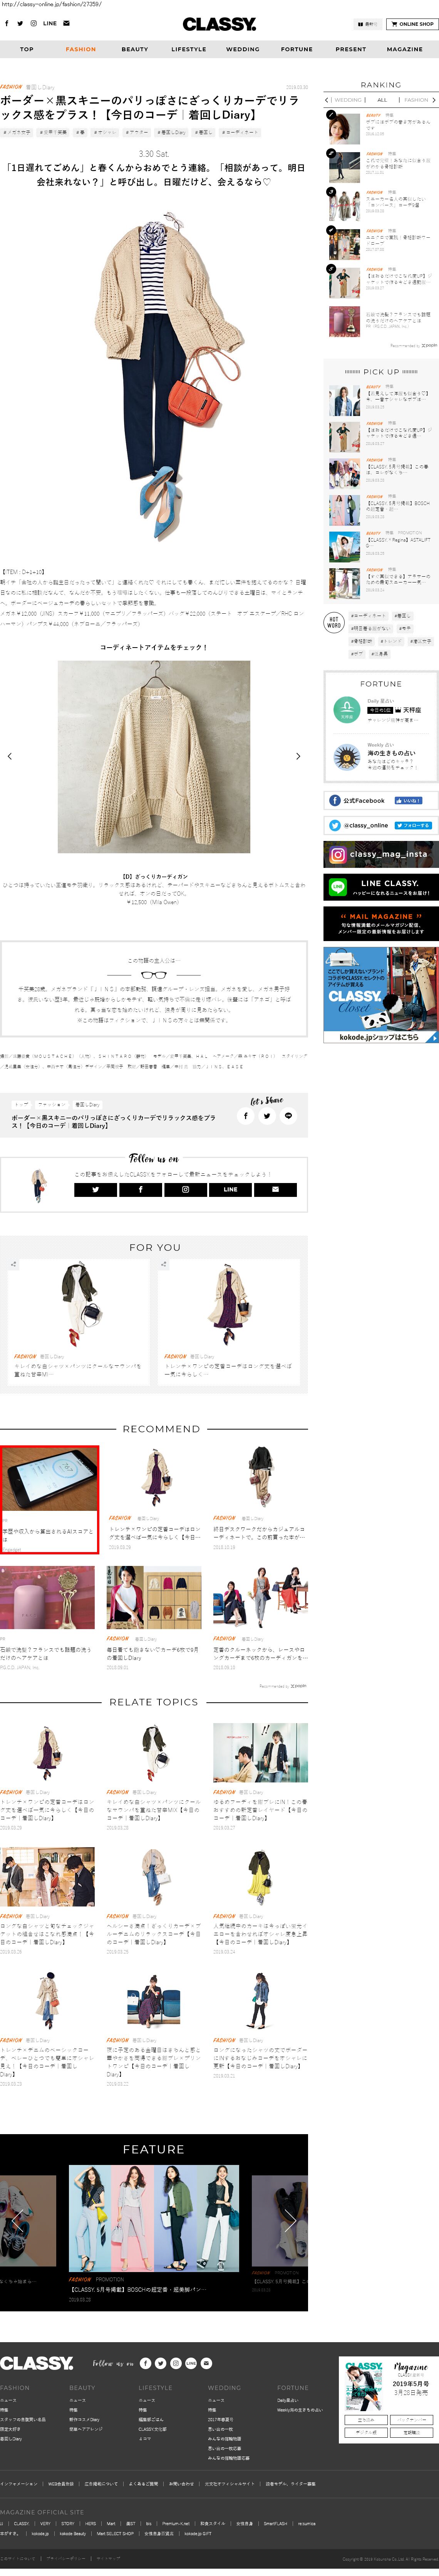Screen dimensions: 439x2576
Task: Switch to the BEAUTY menu tab
Action: point(135,49)
